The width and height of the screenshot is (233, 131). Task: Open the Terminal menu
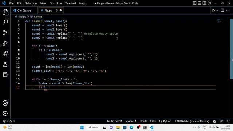point(70,3)
